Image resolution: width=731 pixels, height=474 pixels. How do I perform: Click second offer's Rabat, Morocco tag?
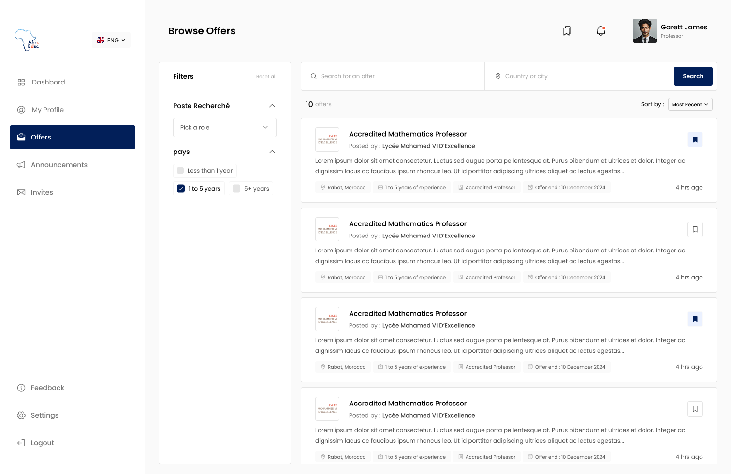tap(343, 277)
